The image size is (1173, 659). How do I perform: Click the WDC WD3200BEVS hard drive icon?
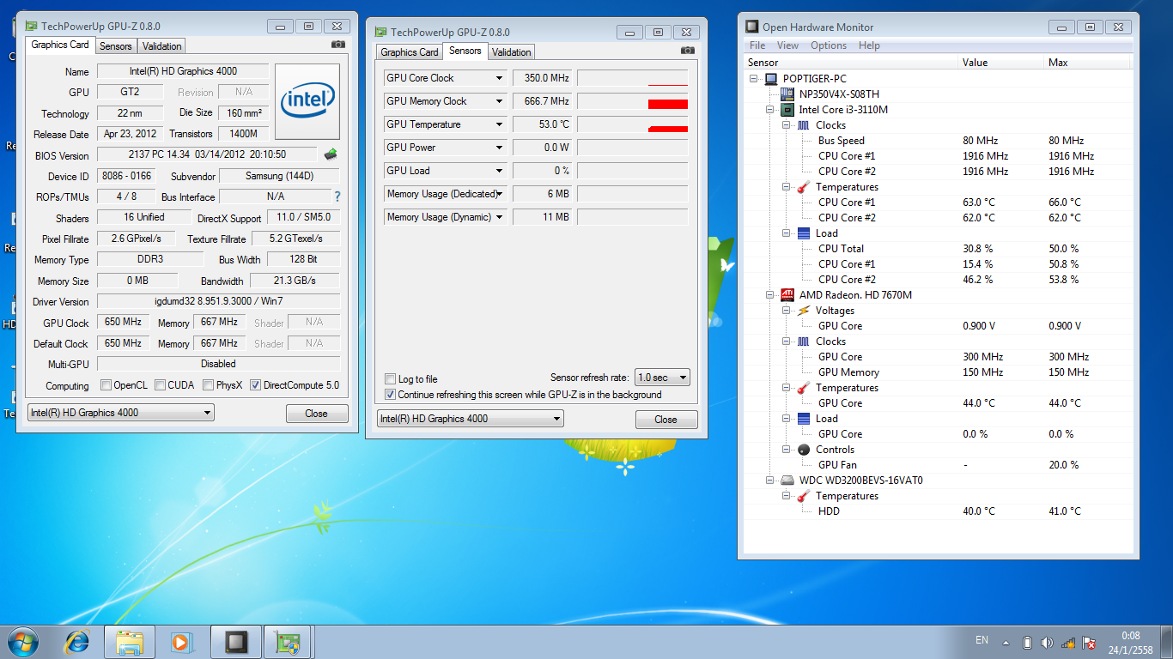787,481
